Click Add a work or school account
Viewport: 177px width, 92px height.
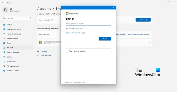pos(139,35)
